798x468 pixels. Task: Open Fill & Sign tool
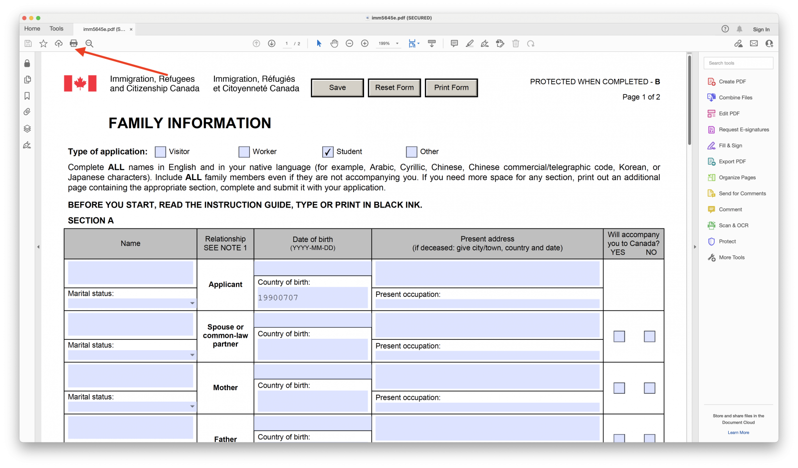click(725, 146)
